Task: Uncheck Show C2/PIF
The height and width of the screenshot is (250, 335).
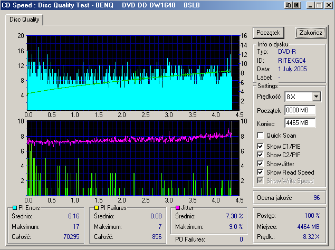Action: click(260, 155)
